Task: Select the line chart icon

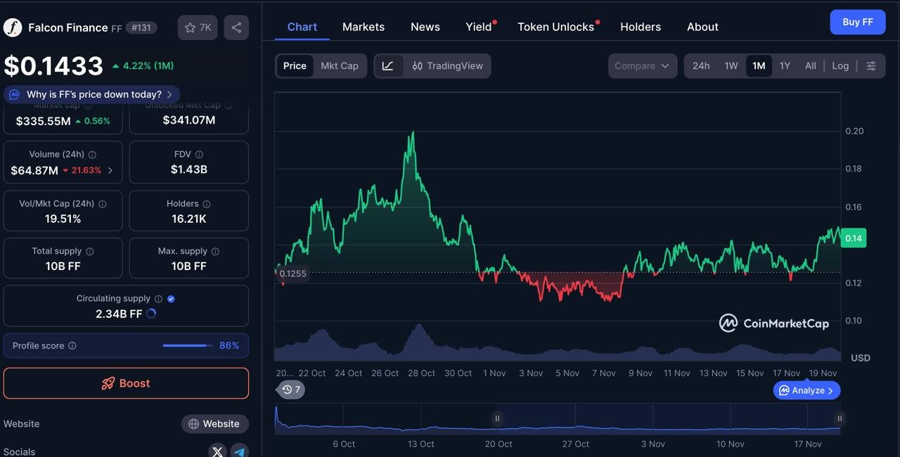Action: 388,66
